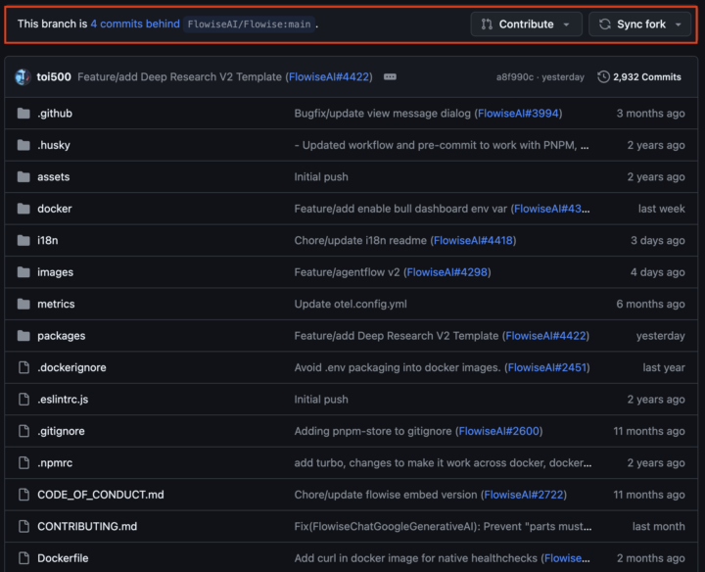705x572 pixels.
Task: Open the .eslintrc.js file
Action: (x=63, y=400)
